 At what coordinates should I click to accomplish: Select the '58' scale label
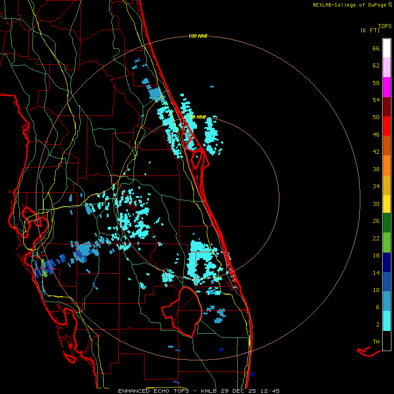pos(376,83)
